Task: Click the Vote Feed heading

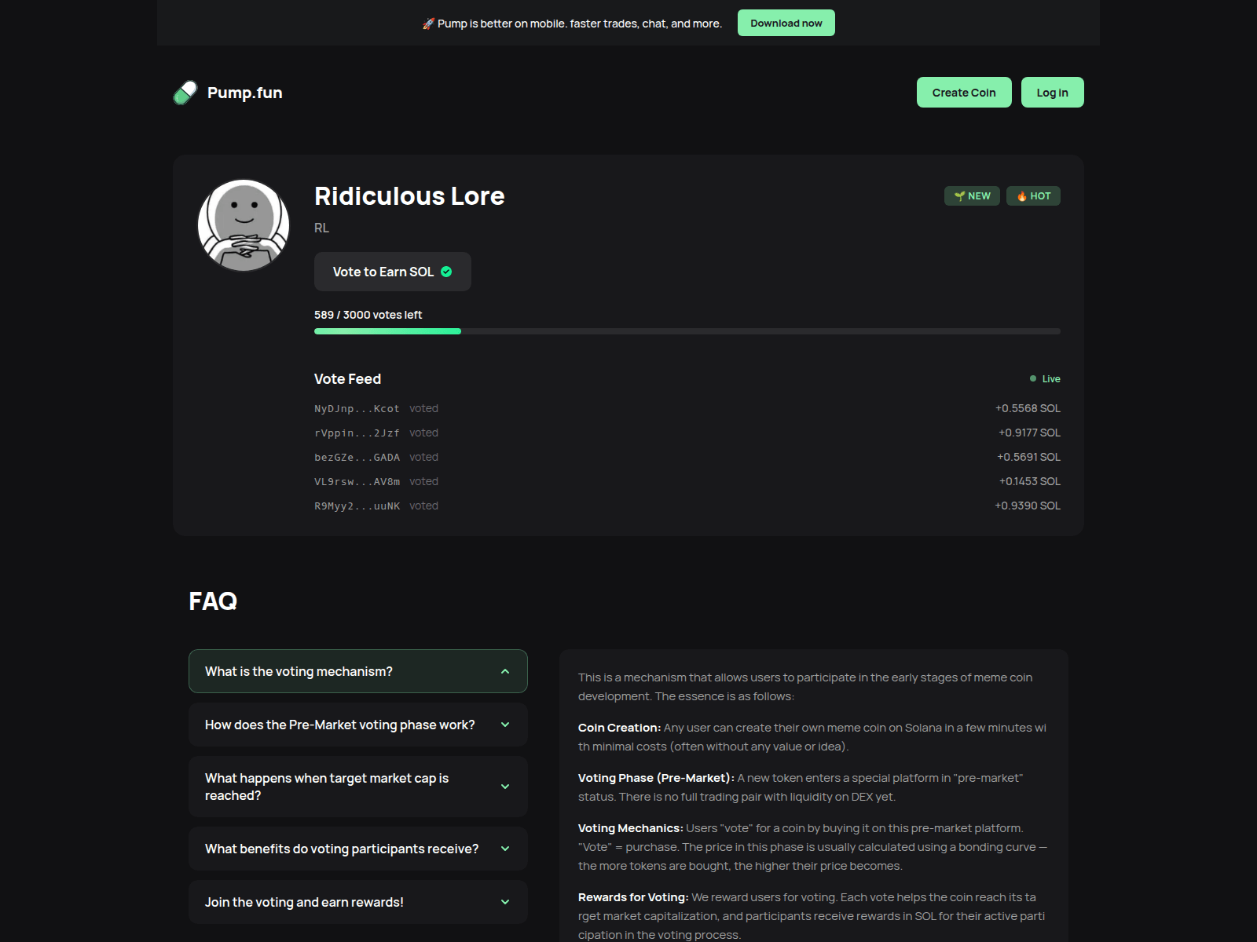Action: [x=348, y=379]
